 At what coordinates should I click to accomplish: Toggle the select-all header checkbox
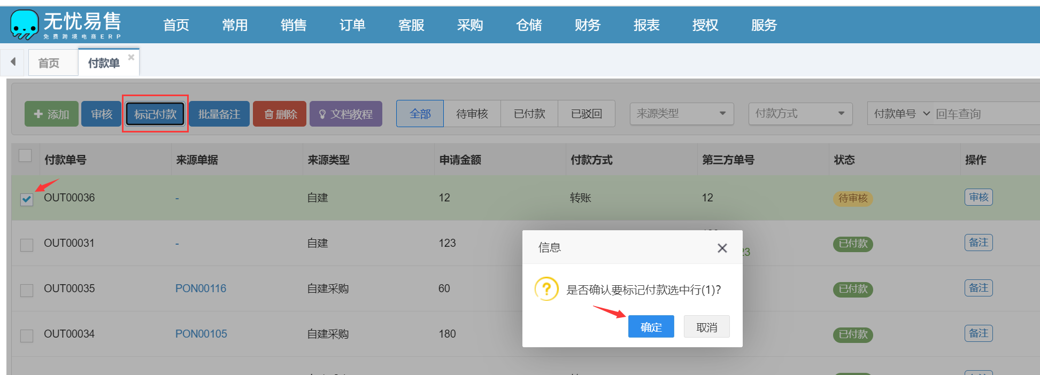25,156
